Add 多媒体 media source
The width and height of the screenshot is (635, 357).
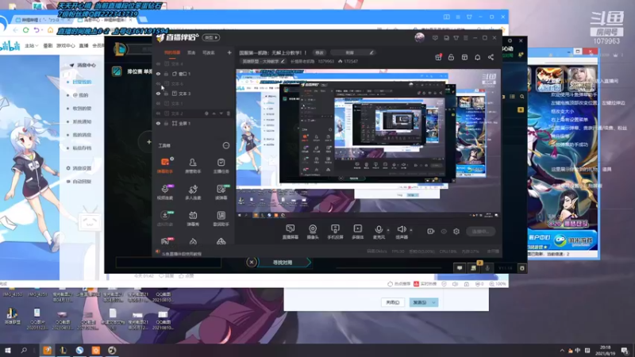(x=358, y=232)
